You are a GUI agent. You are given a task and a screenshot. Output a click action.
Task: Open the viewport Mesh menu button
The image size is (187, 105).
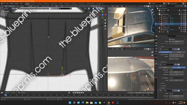point(32,8)
